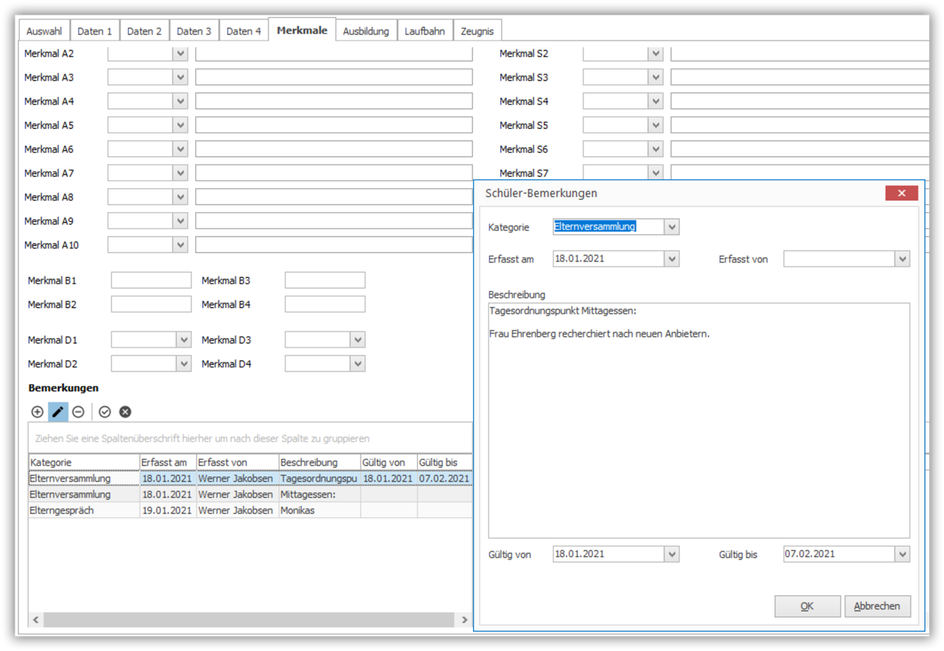Click the horizontal scrollbar under remarks table

tap(248, 620)
